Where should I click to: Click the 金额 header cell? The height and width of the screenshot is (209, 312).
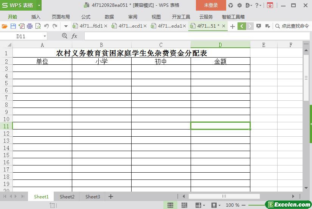pyautogui.click(x=220, y=61)
